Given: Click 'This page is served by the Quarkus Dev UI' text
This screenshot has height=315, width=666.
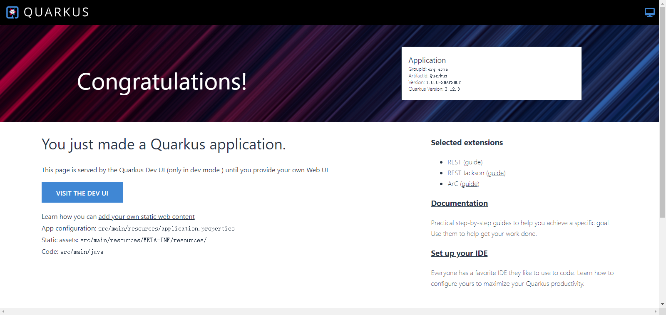Looking at the screenshot, I should point(185,170).
